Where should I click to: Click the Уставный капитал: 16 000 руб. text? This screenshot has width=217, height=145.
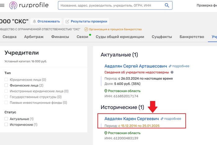pyautogui.click(x=26, y=61)
